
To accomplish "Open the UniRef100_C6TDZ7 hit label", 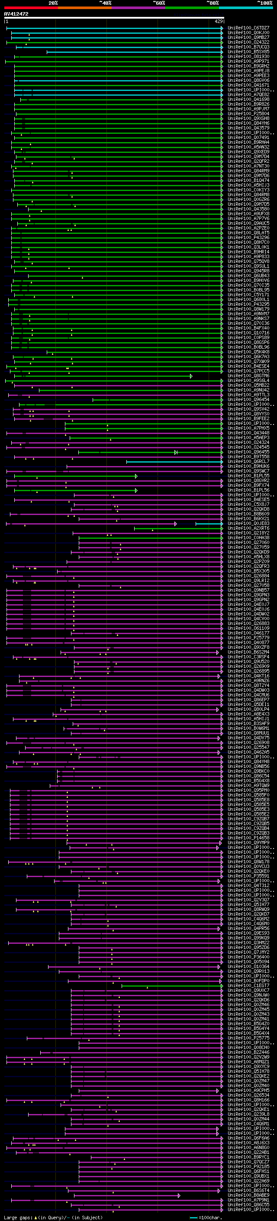I will (248, 28).
